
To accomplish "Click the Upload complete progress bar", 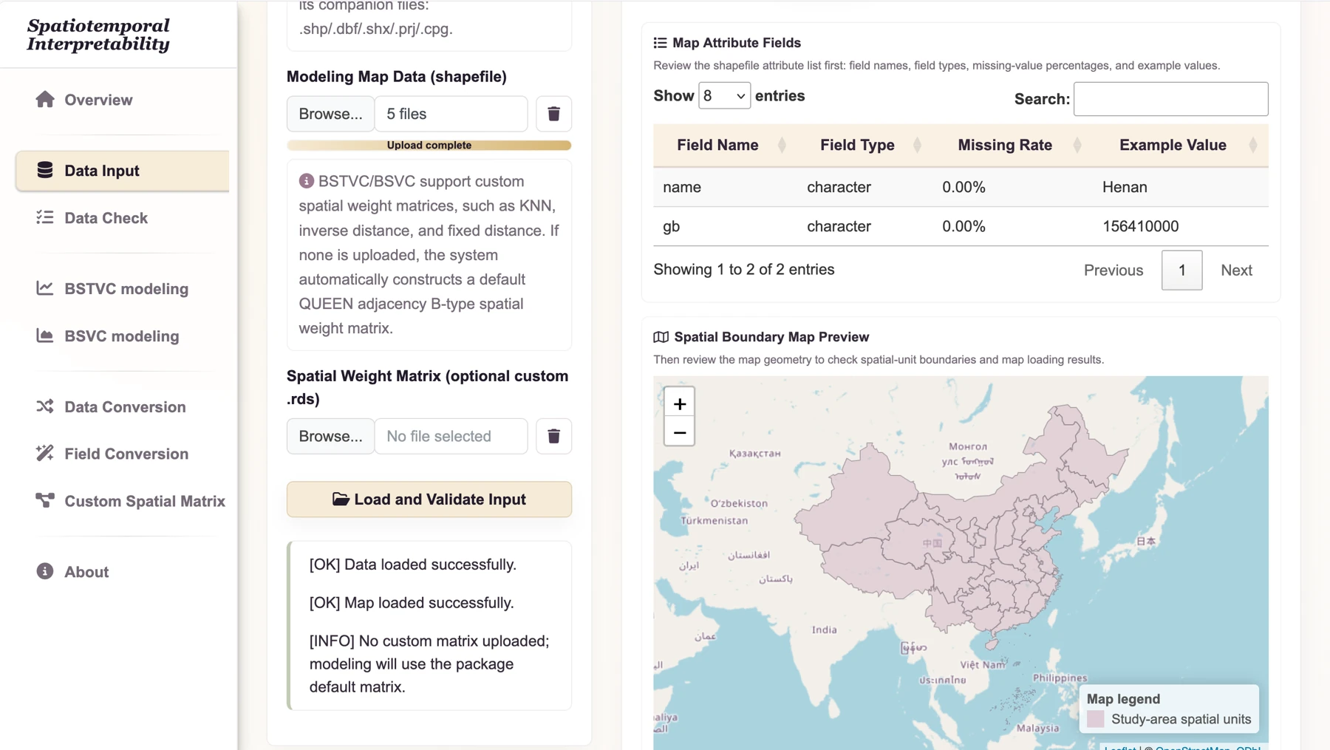I will (x=429, y=146).
